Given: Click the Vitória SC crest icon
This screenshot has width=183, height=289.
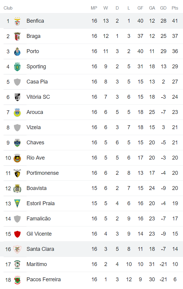Looking at the screenshot, I should (17, 97).
